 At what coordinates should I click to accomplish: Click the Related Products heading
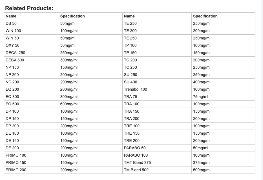pyautogui.click(x=29, y=8)
